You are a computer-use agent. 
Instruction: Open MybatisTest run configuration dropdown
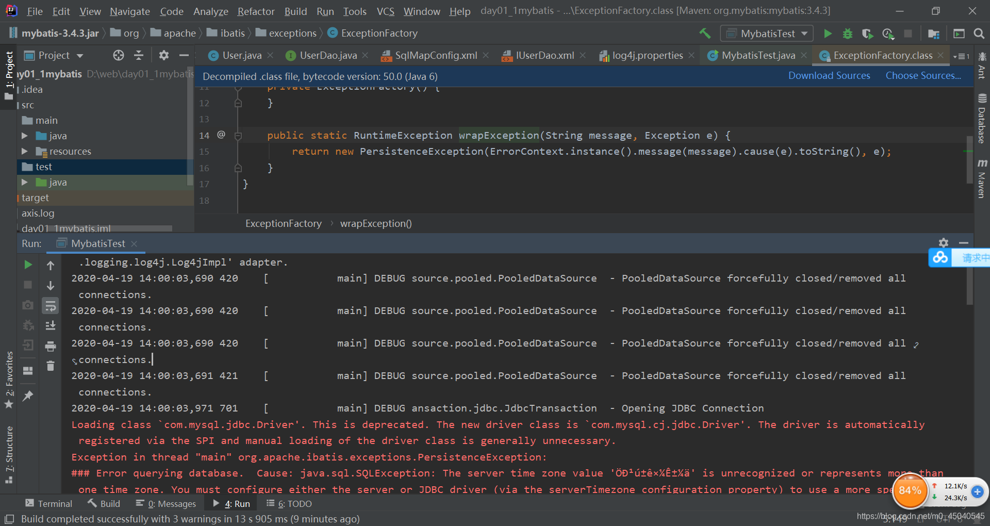(x=767, y=34)
